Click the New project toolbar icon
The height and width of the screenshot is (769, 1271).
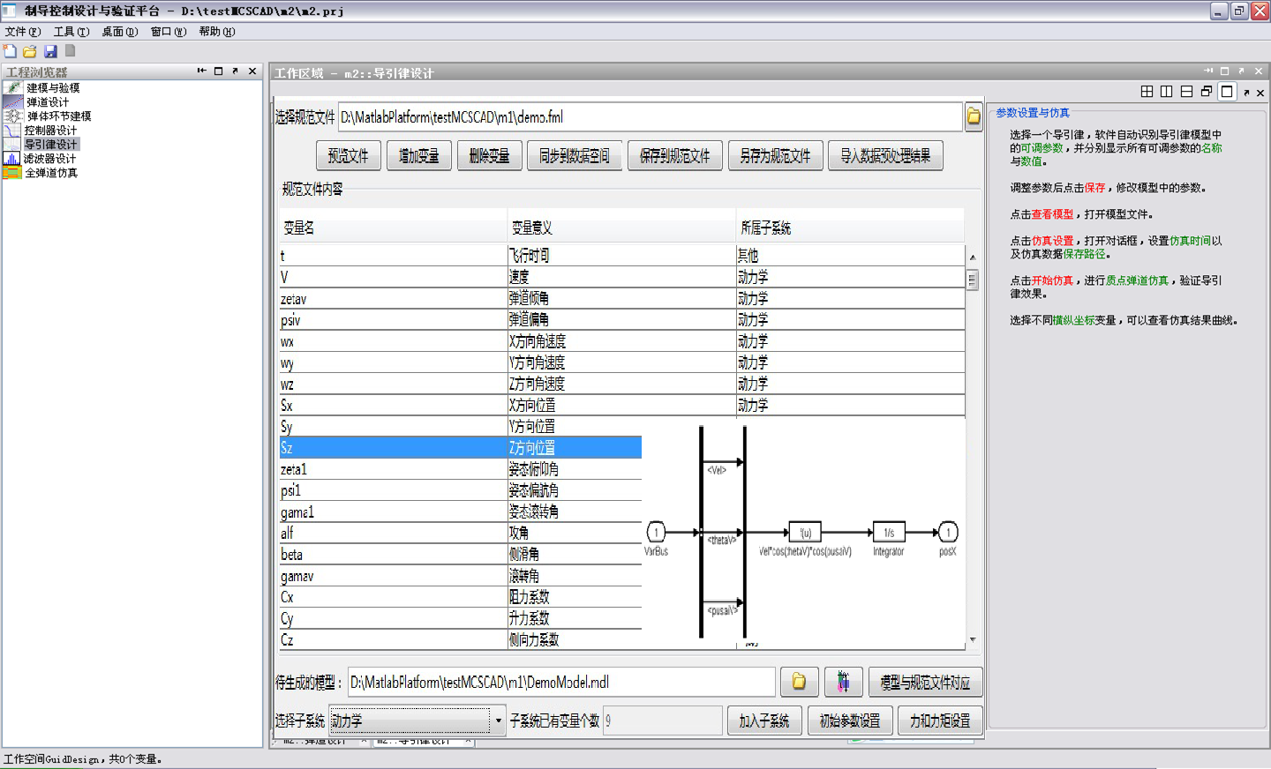(x=10, y=51)
